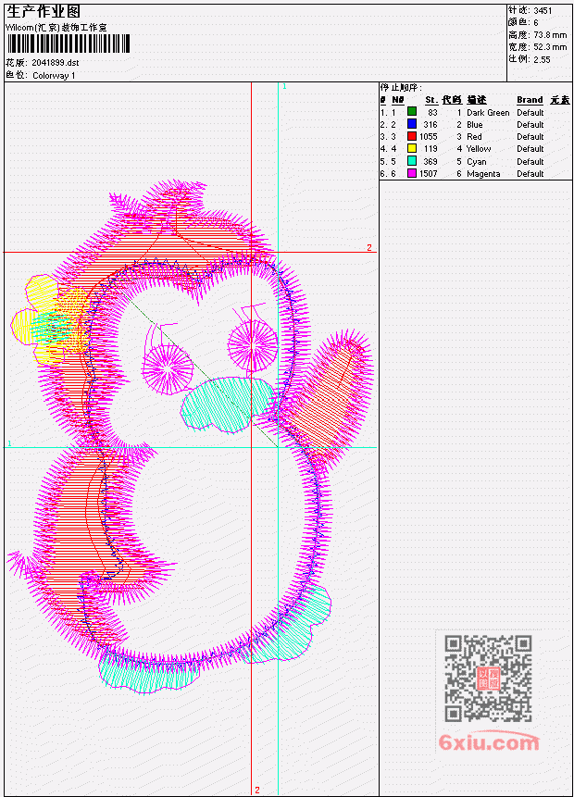Image resolution: width=574 pixels, height=797 pixels.
Task: Click the 'Blue' description text
Action: coord(474,125)
